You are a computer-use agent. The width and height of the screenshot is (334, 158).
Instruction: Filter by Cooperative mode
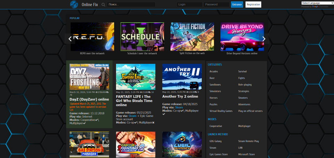[216, 126]
